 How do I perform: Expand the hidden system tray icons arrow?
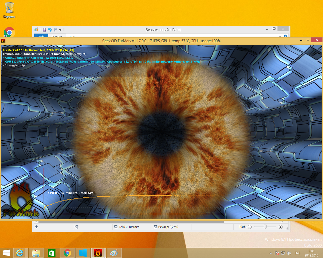(x=271, y=253)
